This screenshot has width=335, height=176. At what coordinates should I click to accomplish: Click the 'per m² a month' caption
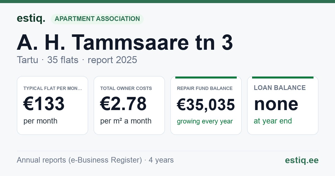[x=126, y=121]
